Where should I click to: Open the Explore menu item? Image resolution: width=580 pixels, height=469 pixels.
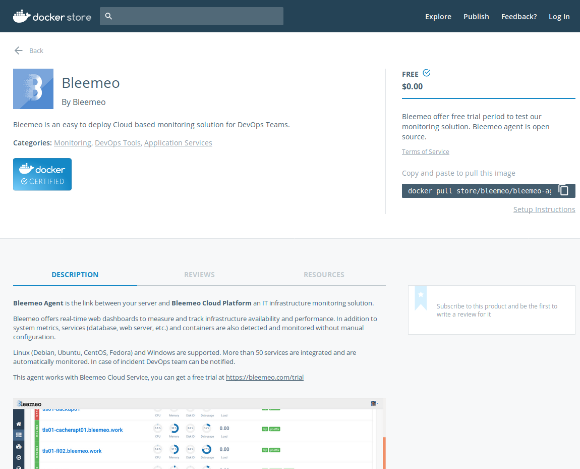click(438, 16)
